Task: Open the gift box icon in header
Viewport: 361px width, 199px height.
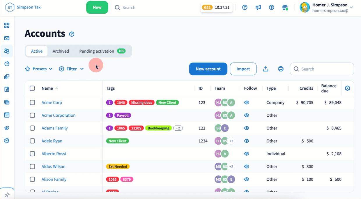Action: coord(285,8)
